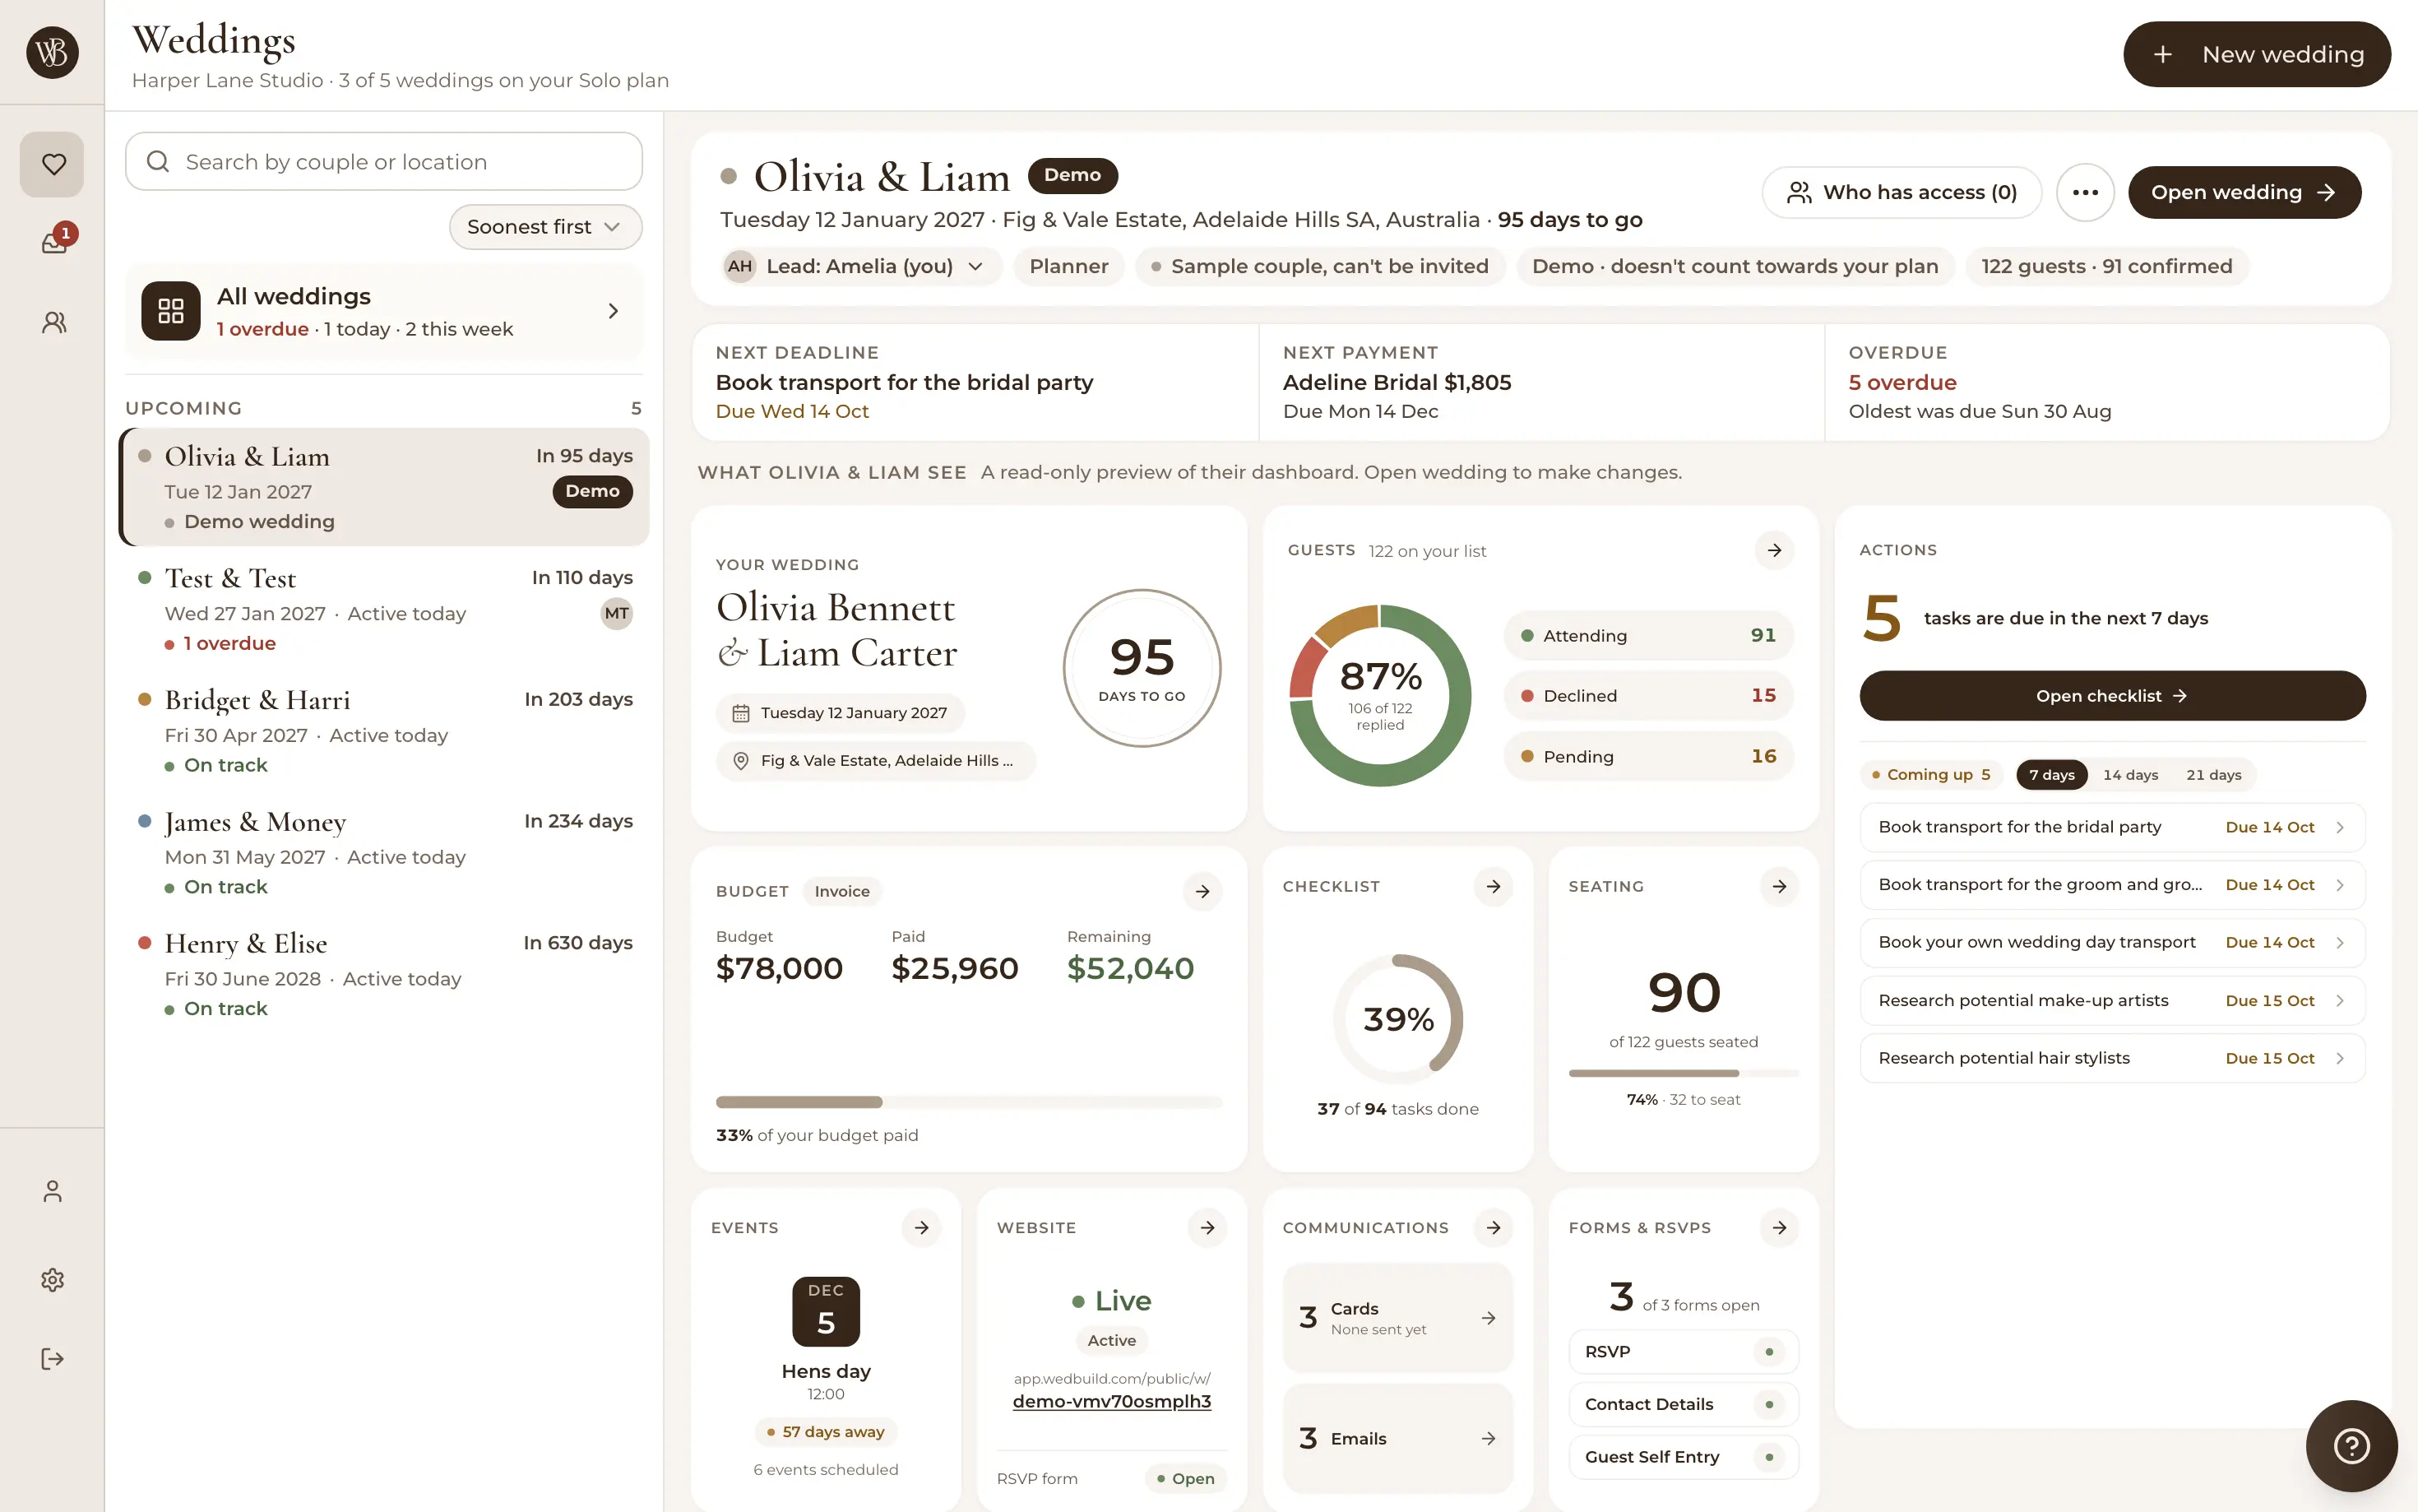Click the WB logo icon
Viewport: 2418px width, 1512px height.
click(x=52, y=52)
